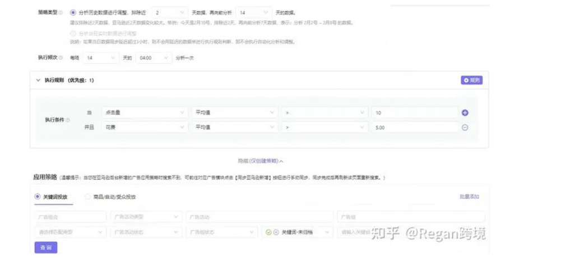Open the 花费 metric dropdown
The image size is (584, 258).
pyautogui.click(x=145, y=128)
